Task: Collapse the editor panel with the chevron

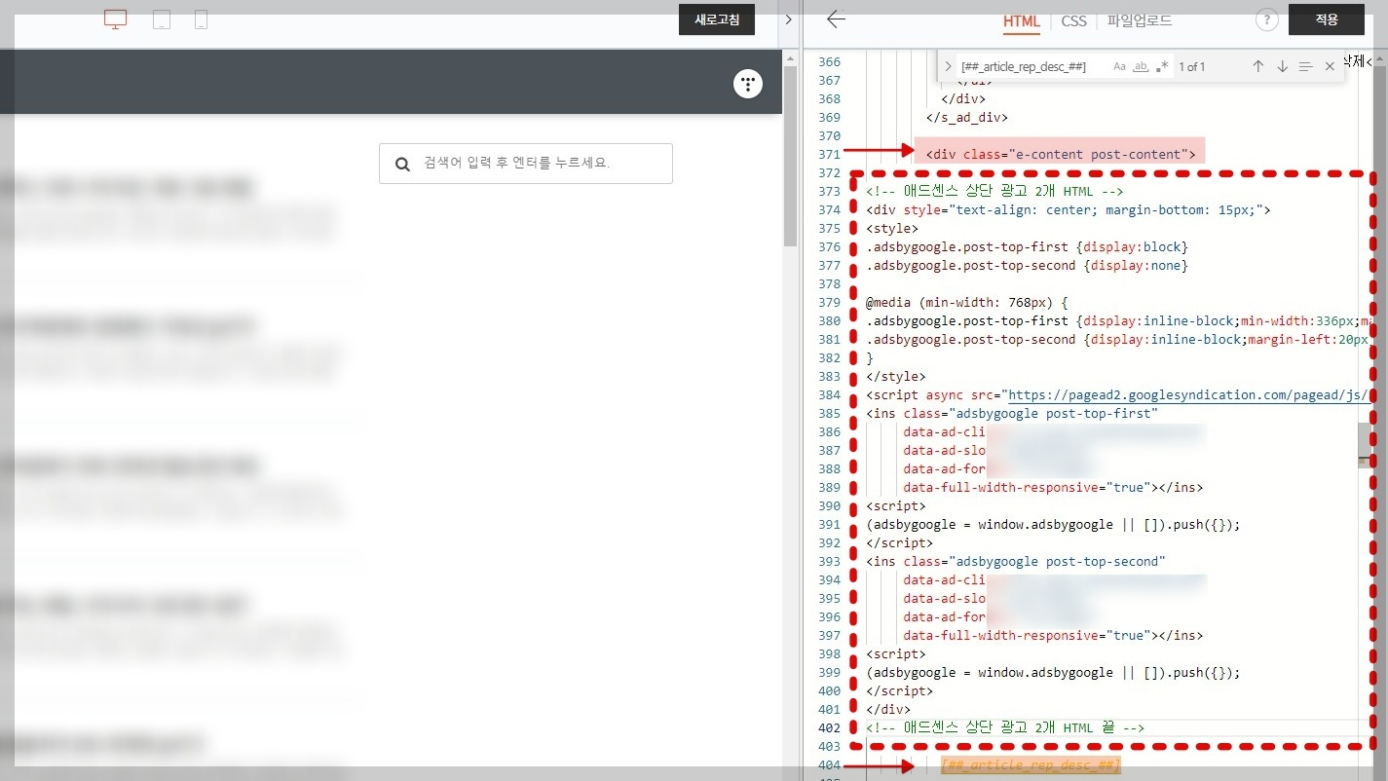Action: [x=787, y=19]
